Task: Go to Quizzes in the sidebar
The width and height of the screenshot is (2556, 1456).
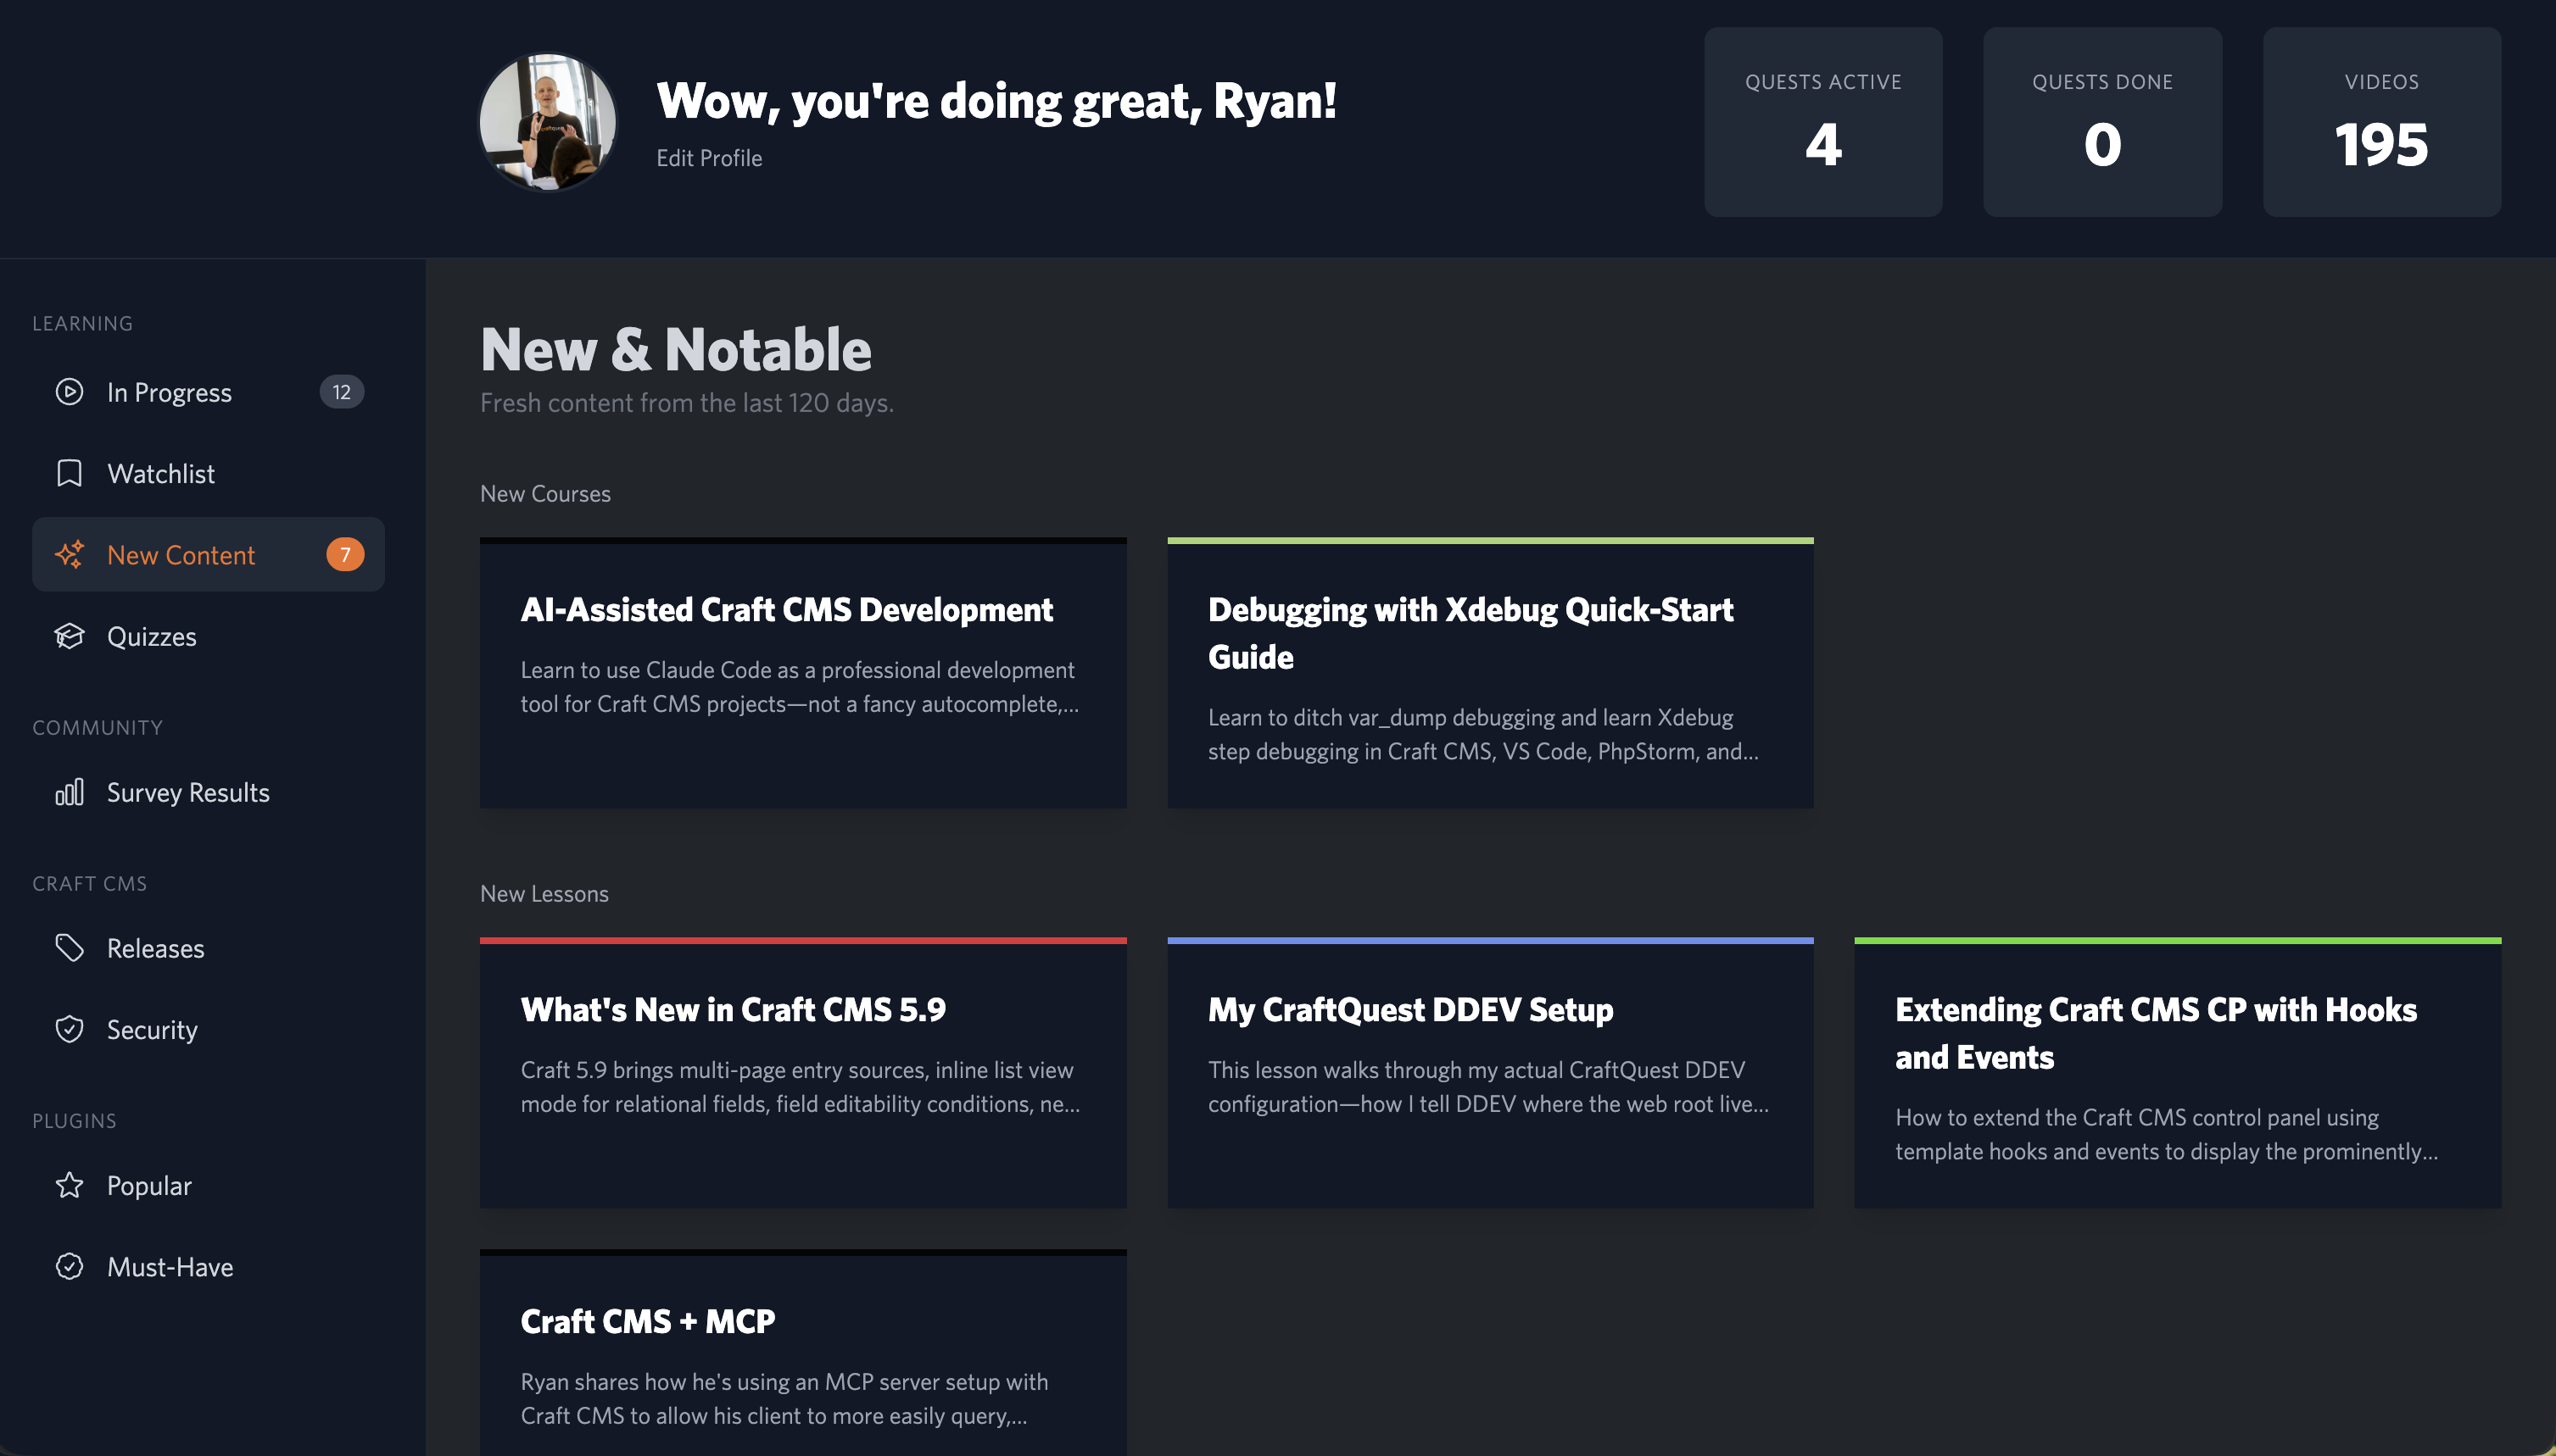Action: [152, 636]
